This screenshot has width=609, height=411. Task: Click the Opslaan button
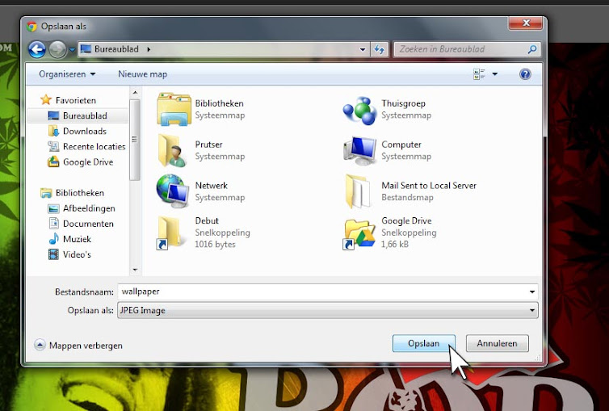tap(424, 343)
